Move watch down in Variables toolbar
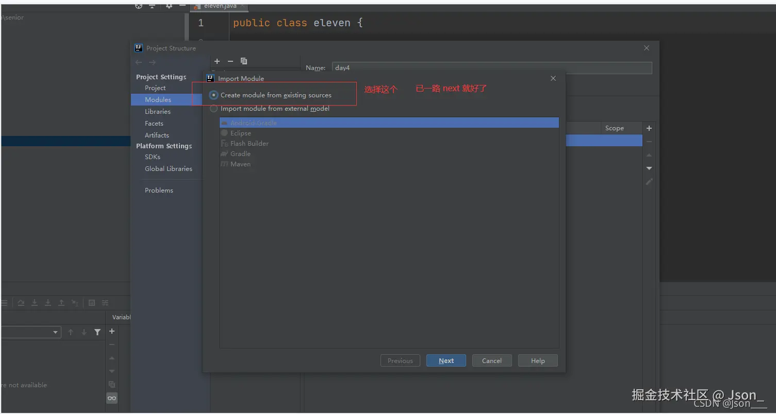Image resolution: width=776 pixels, height=414 pixels. click(112, 371)
